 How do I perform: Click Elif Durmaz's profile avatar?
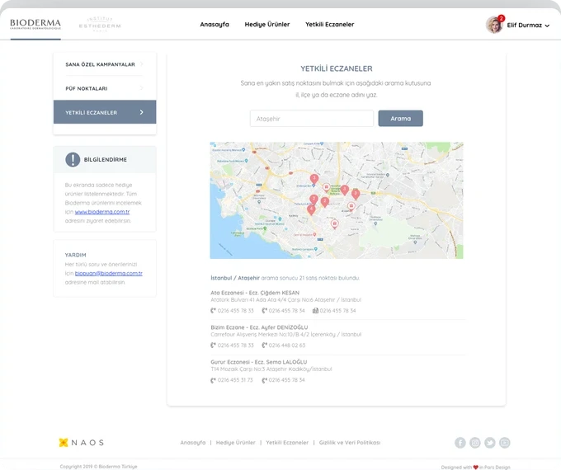(493, 25)
